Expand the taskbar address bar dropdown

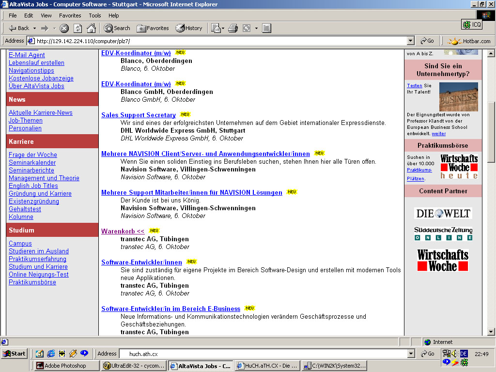[x=411, y=354]
